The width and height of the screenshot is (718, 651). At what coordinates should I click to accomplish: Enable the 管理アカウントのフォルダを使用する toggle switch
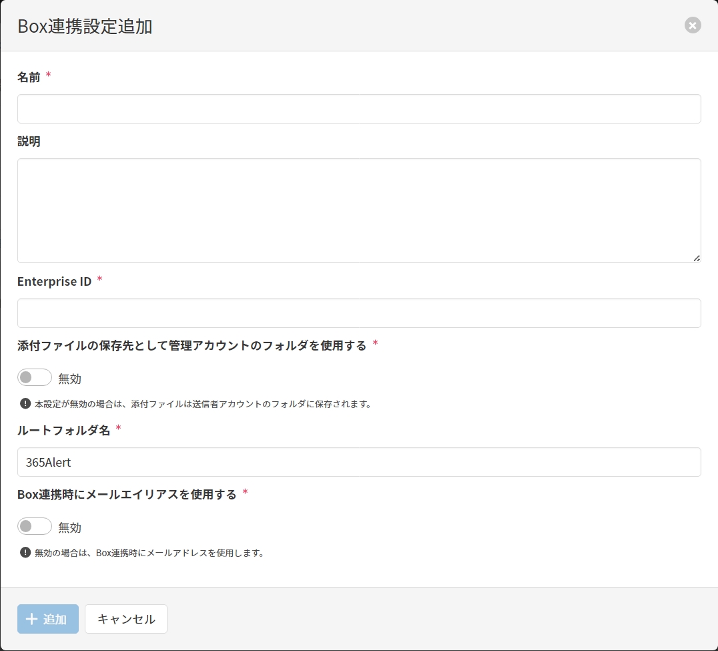tap(35, 378)
